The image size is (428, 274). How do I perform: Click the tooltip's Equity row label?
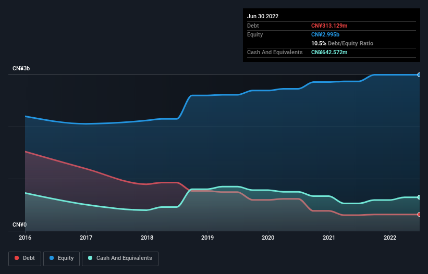tap(255, 34)
